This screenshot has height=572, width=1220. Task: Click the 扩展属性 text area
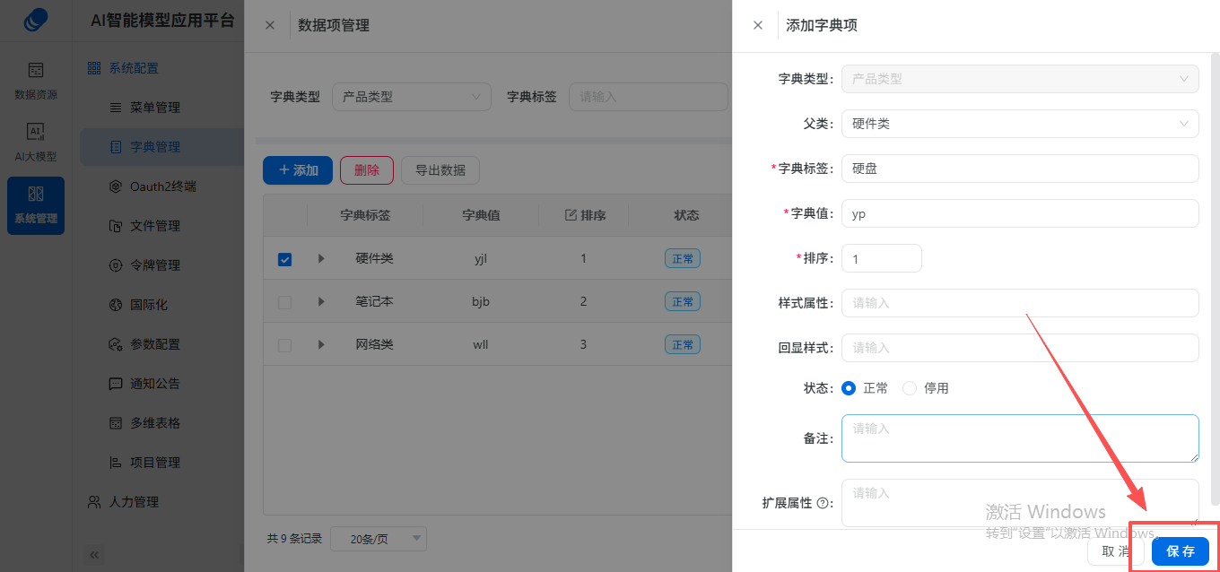click(x=1020, y=503)
